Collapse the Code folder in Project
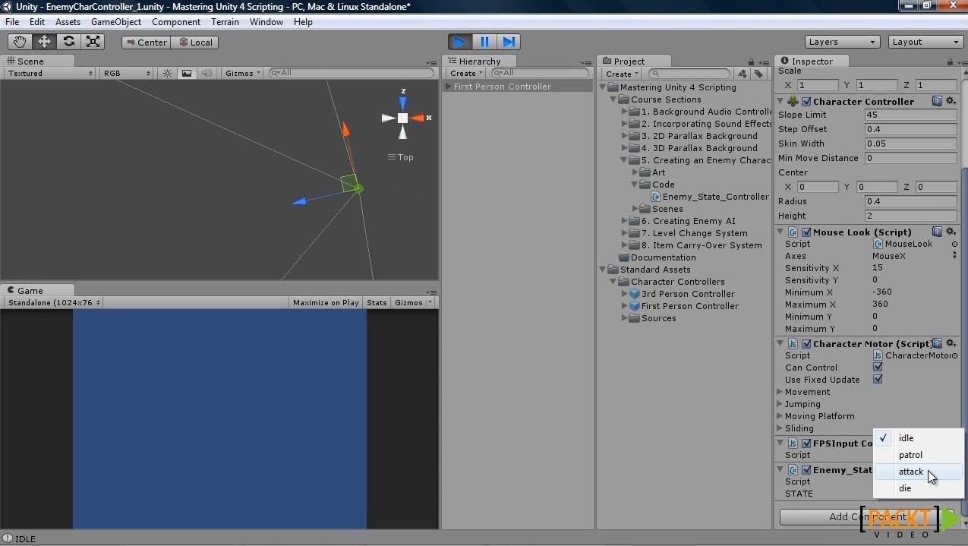The image size is (968, 546). coord(635,185)
